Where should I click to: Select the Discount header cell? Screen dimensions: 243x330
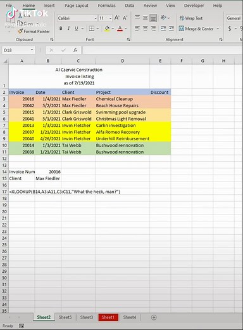(x=160, y=92)
